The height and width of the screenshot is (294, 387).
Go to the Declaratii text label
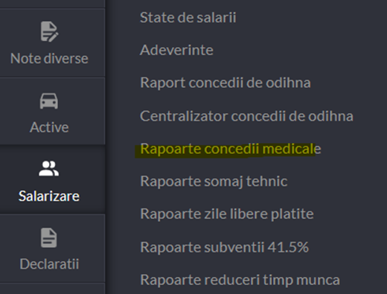click(49, 263)
